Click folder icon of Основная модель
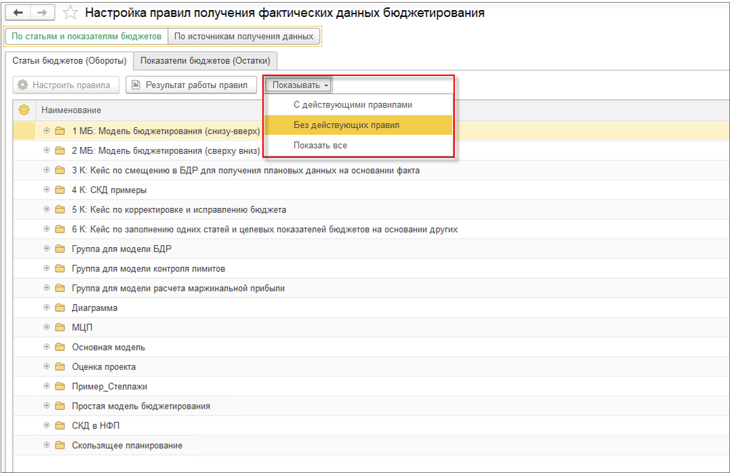The height and width of the screenshot is (473, 730). tap(60, 347)
